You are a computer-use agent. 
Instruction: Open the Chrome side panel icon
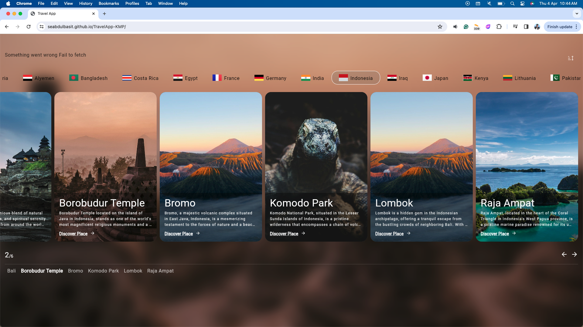coord(526,27)
